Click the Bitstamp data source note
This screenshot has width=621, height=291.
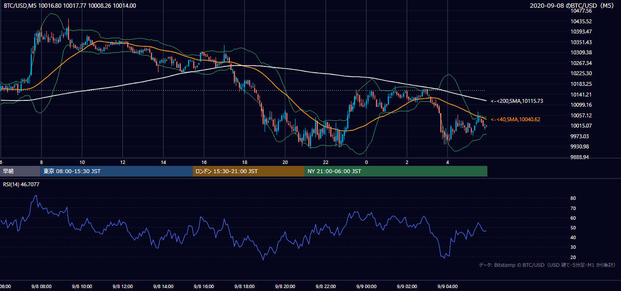click(x=547, y=265)
